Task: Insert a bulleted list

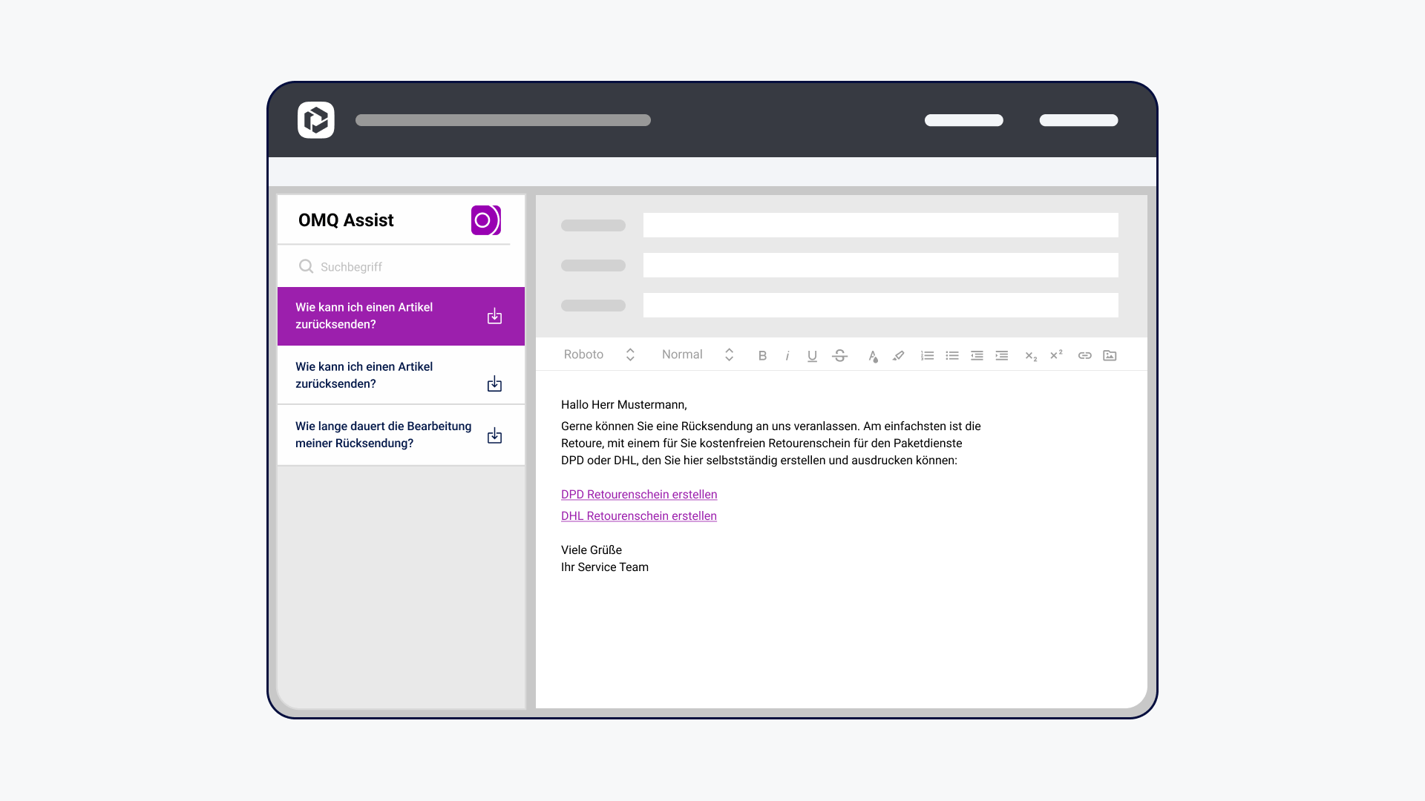Action: coord(952,355)
